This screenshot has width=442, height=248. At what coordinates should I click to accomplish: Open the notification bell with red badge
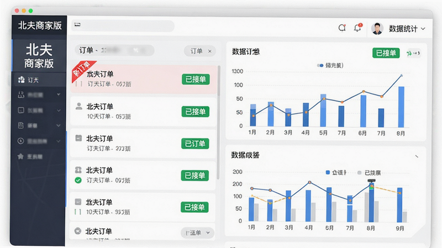[x=357, y=28]
